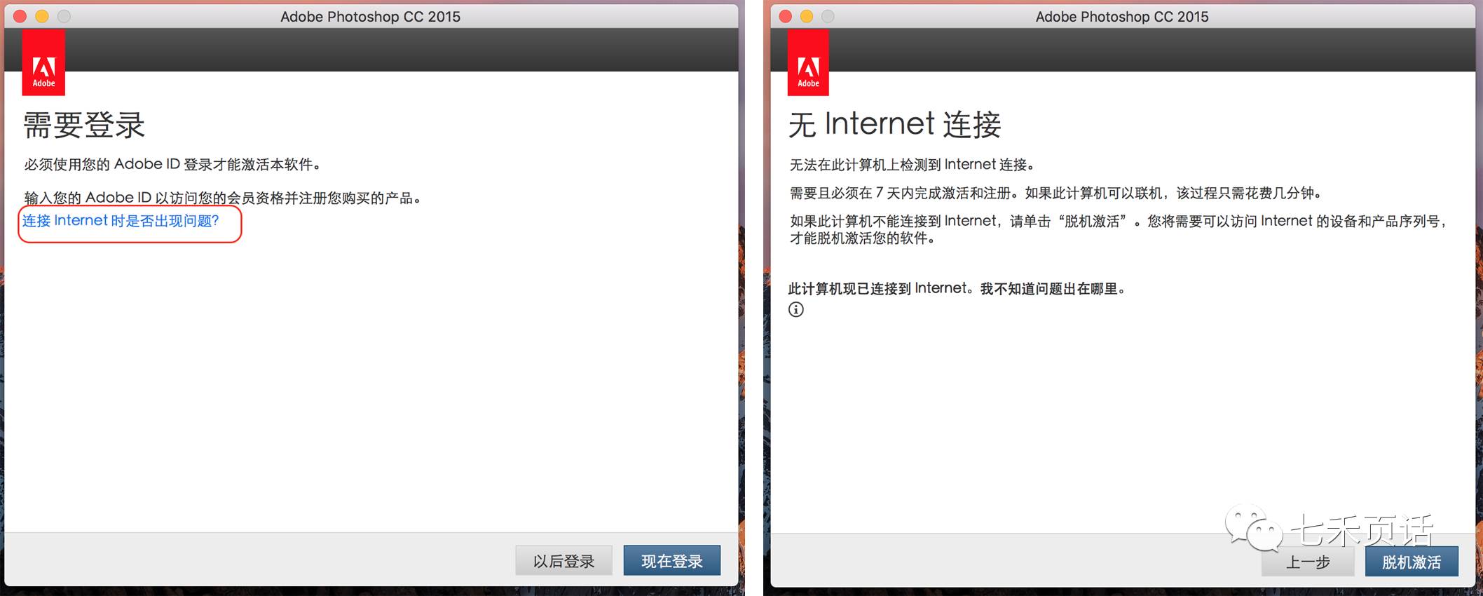This screenshot has height=596, width=1483.
Task: Click the 脱机激活 button
Action: coord(1412,562)
